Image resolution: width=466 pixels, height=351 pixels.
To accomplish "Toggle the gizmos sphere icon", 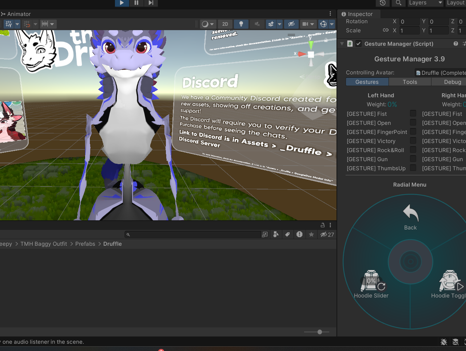I will [x=323, y=24].
